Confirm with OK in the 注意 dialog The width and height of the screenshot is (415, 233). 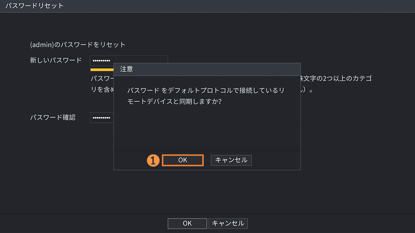[182, 160]
